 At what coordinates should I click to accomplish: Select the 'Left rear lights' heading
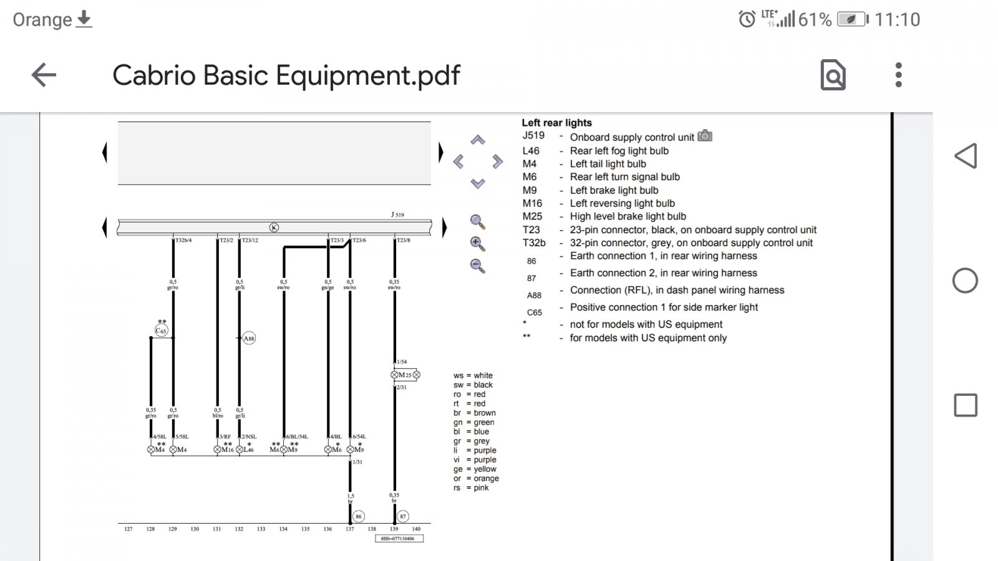click(x=556, y=123)
